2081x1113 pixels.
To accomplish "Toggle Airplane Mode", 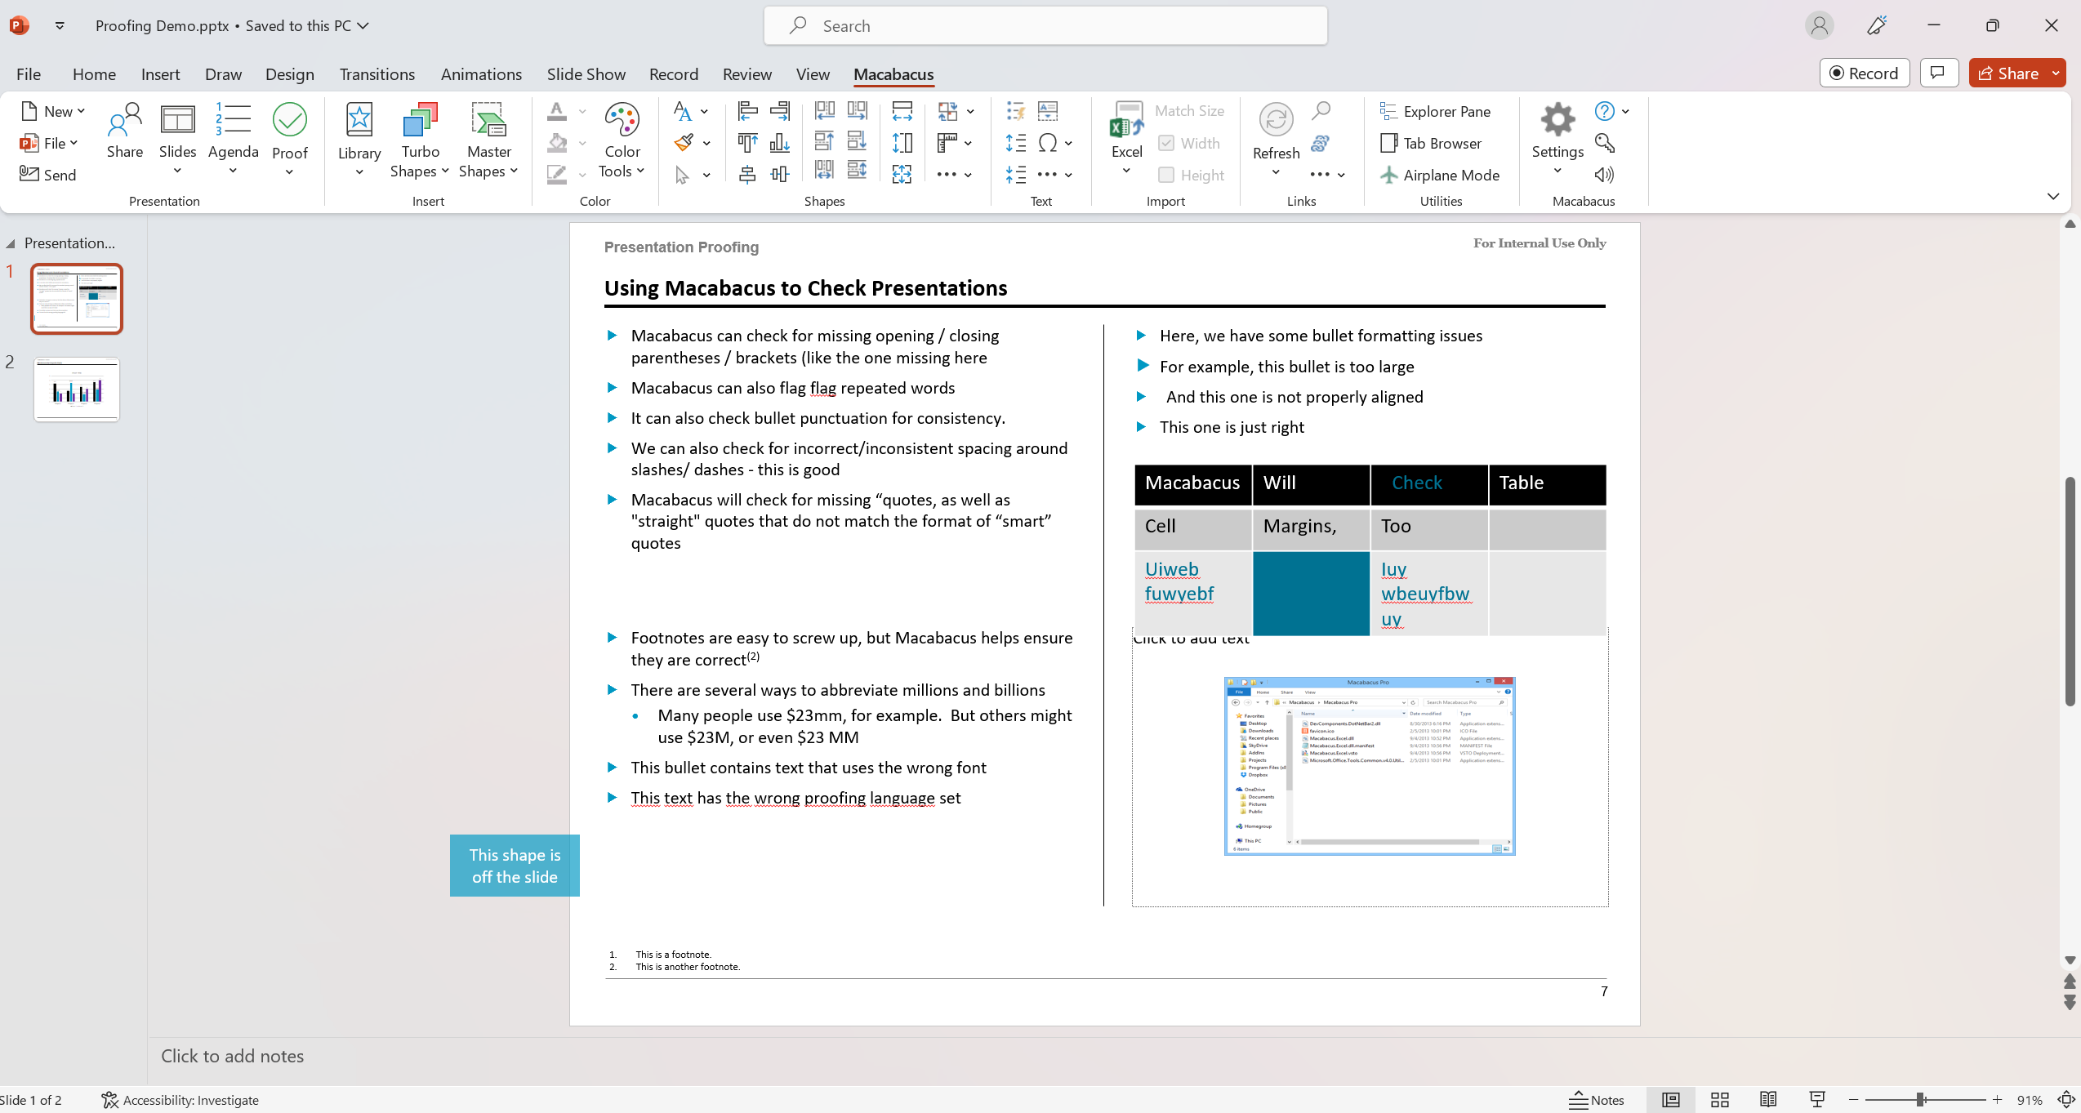I will (x=1441, y=175).
